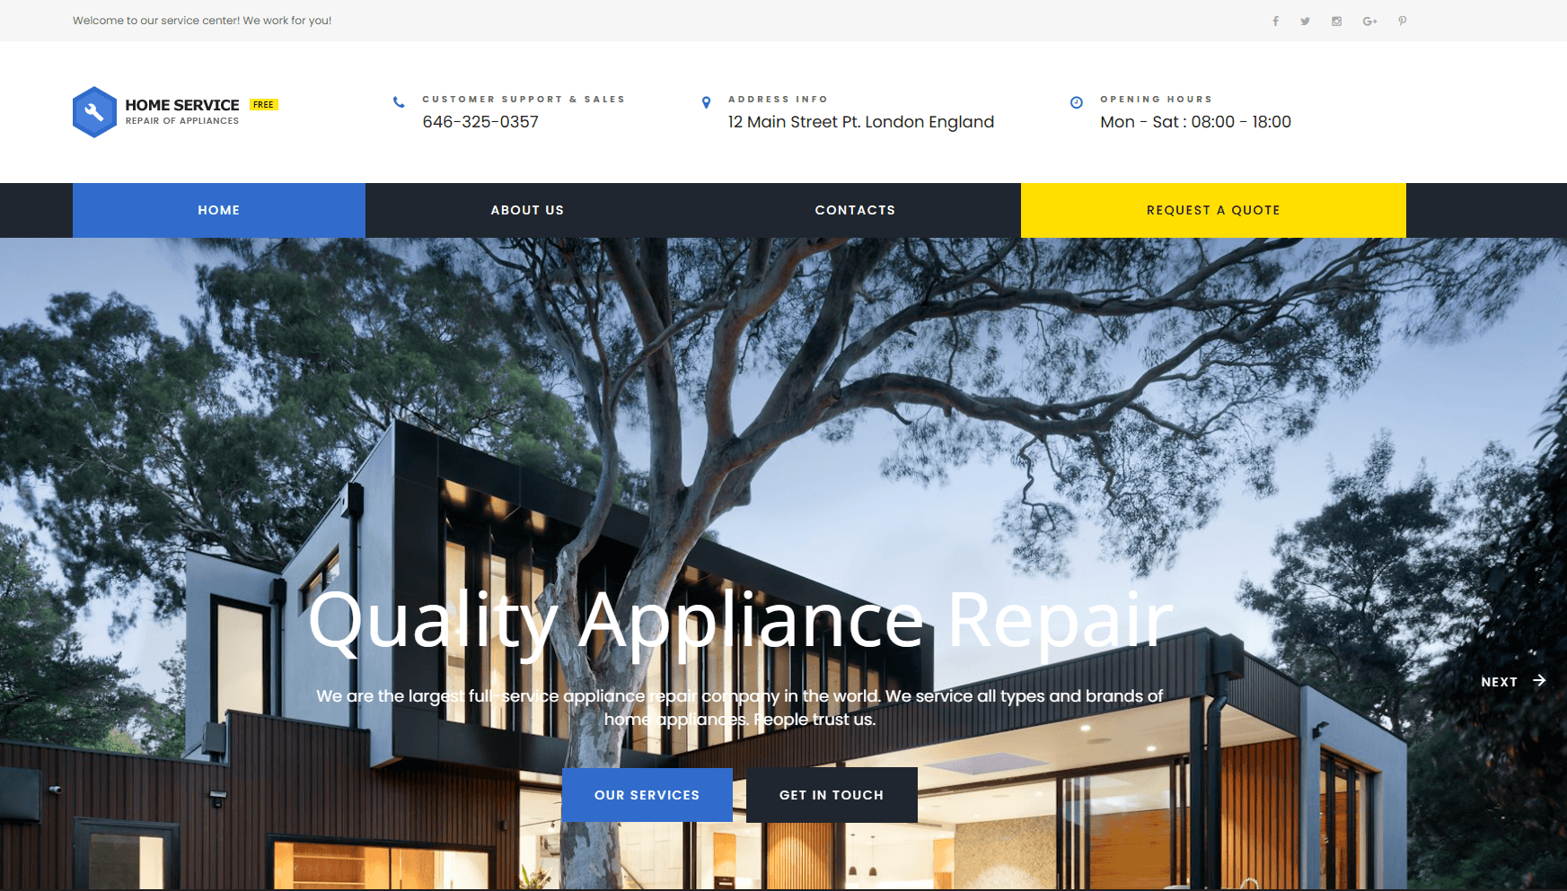Click the address 12 Main Street Pt. London England
The width and height of the screenshot is (1567, 891).
pos(861,122)
